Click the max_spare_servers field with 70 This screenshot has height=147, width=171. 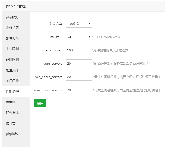coord(79,90)
